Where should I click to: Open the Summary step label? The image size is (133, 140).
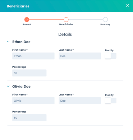[105, 24]
